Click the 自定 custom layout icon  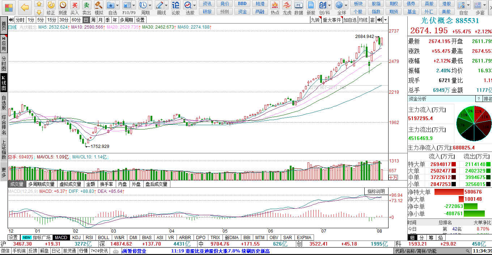click(462, 5)
